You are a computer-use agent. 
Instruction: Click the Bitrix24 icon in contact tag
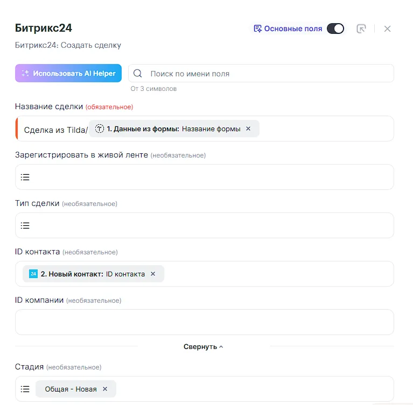pos(33,274)
